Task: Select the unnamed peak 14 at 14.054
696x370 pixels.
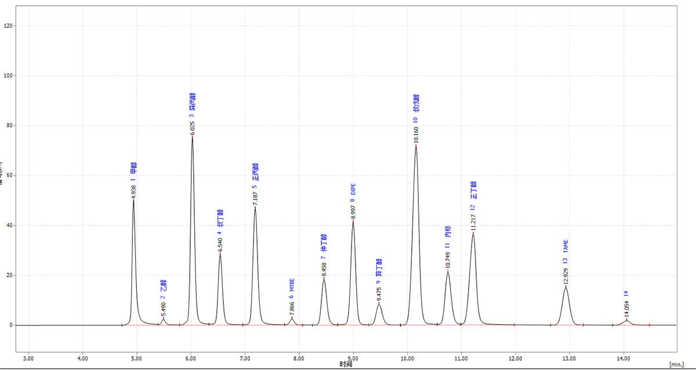Action: click(x=626, y=320)
